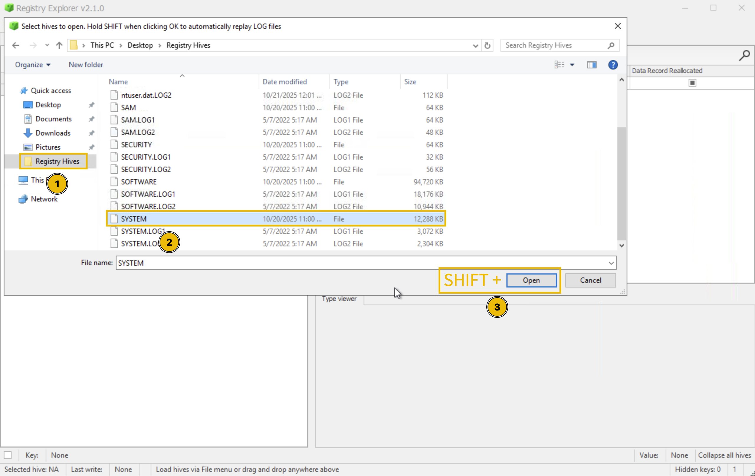The width and height of the screenshot is (755, 476).
Task: Click Collapse all hives in the status bar
Action: tap(724, 455)
